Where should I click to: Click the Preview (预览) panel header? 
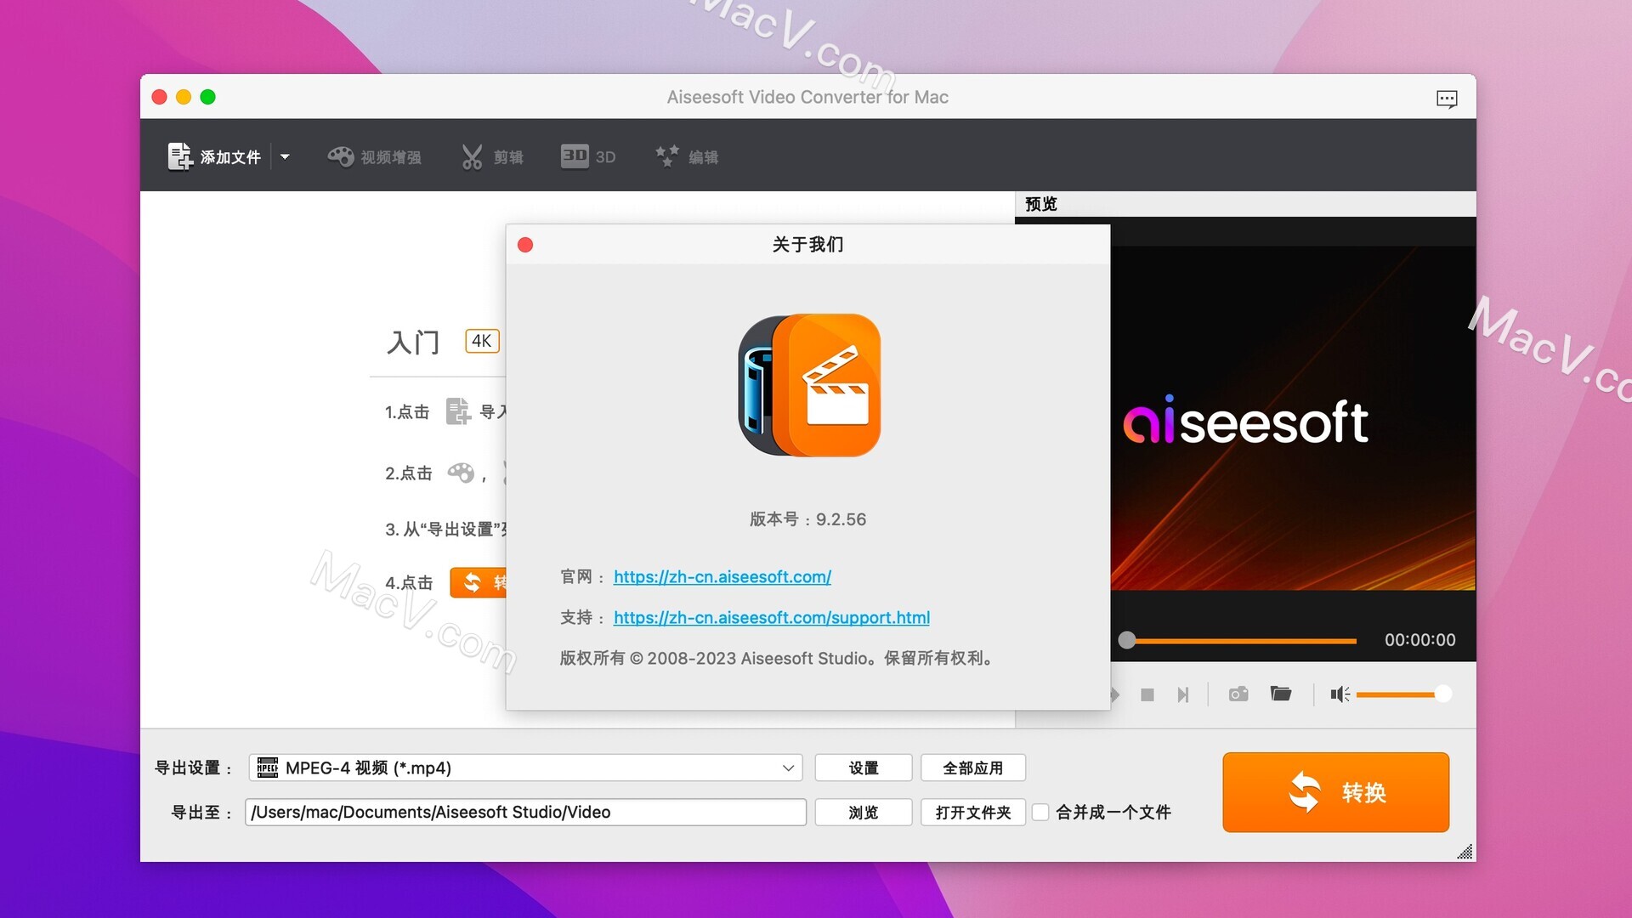click(x=1245, y=204)
